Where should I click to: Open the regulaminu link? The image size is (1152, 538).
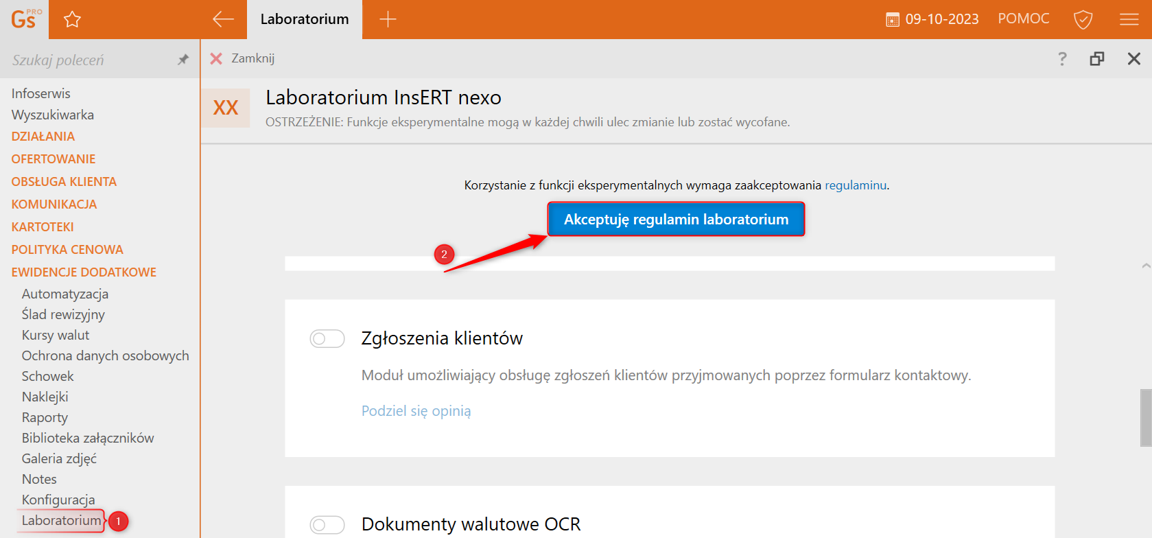tap(855, 185)
